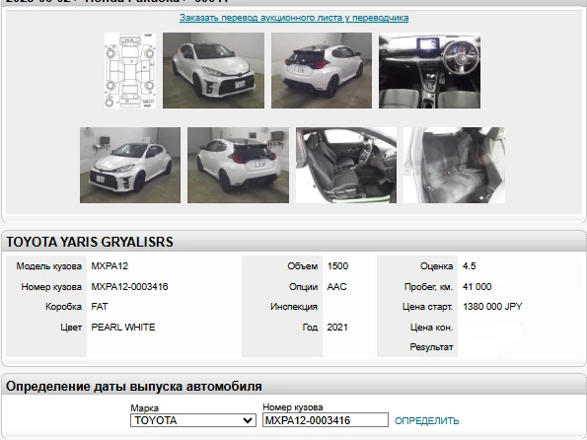Screen dimensions: 587x440
Task: Open the auction sheet diagram thumbnail
Action: click(x=130, y=70)
